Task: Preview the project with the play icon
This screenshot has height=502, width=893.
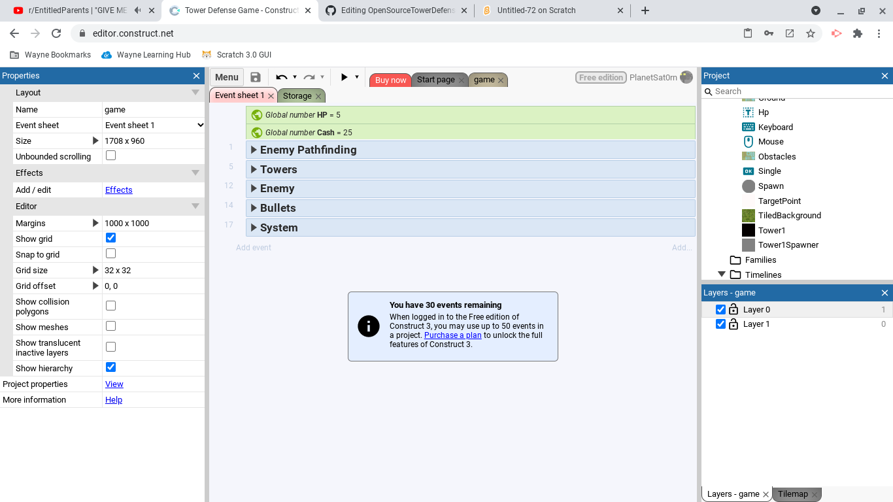Action: 344,77
